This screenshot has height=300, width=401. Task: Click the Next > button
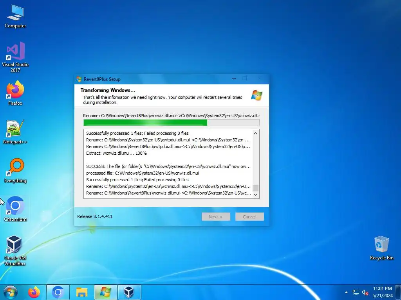click(216, 216)
